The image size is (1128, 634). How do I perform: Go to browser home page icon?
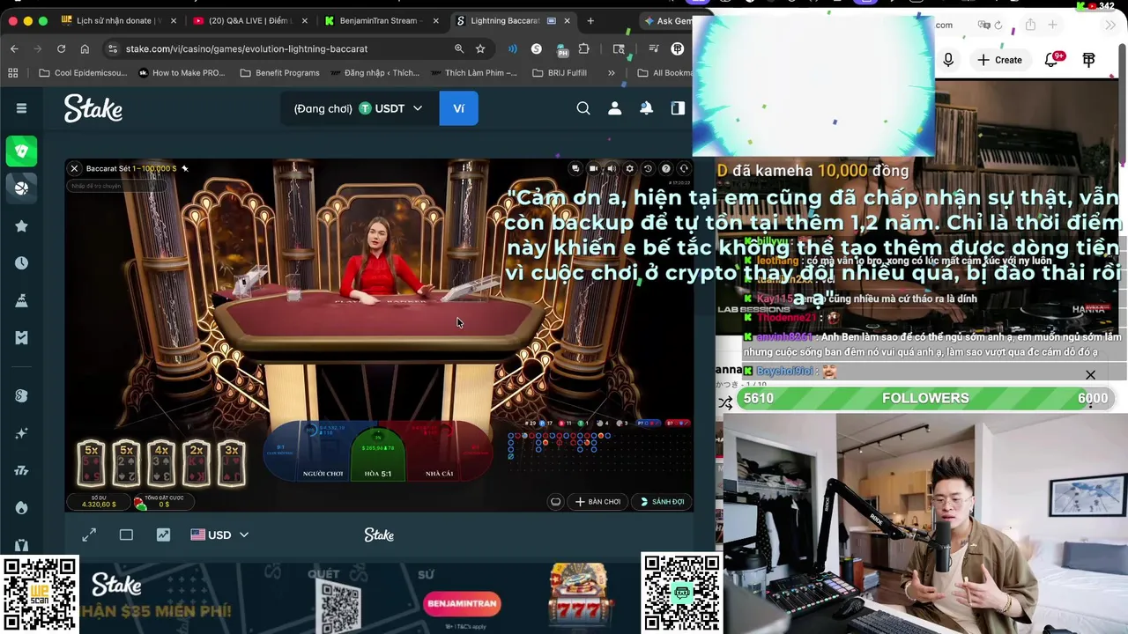[85, 48]
